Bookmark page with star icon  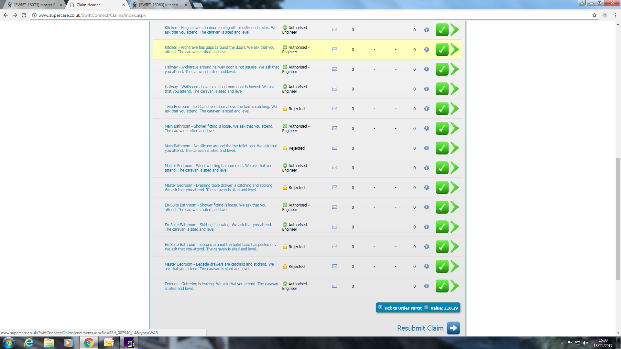pyautogui.click(x=594, y=15)
